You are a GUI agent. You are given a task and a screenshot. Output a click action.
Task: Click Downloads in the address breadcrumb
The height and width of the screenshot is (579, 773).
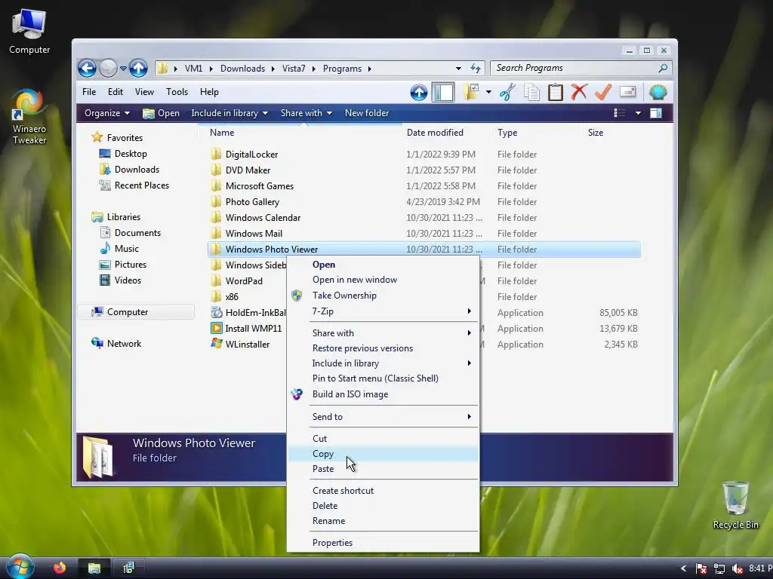242,69
